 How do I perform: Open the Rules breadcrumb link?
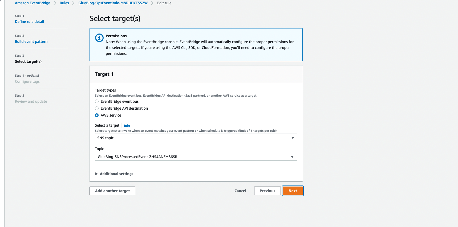click(x=64, y=3)
